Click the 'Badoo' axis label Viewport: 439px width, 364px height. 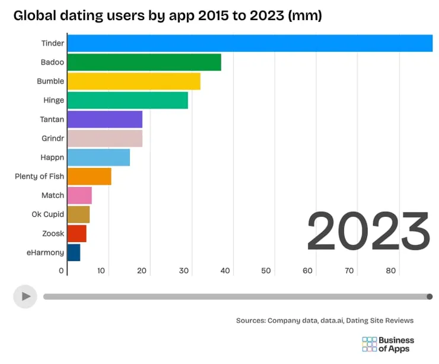click(52, 62)
